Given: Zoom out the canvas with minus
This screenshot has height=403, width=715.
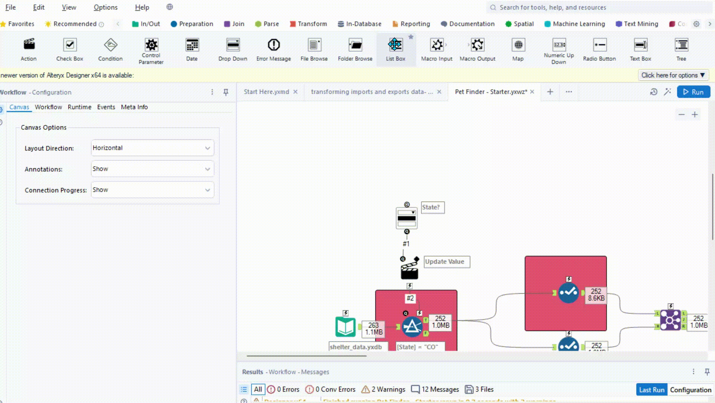Looking at the screenshot, I should (x=681, y=115).
